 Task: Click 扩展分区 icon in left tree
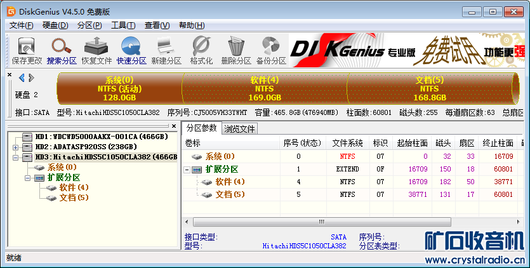point(39,178)
